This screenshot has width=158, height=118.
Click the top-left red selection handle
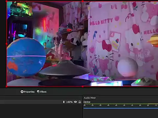[x=7, y=1]
